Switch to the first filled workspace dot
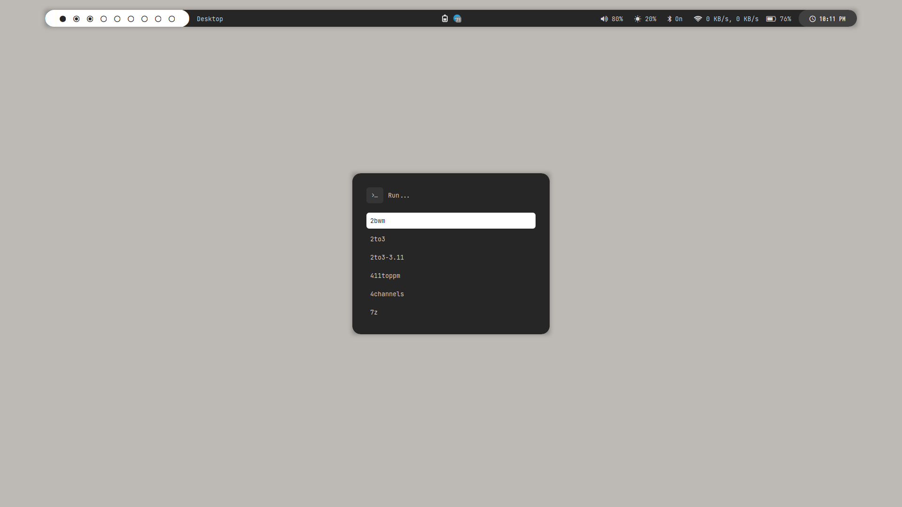 tap(62, 19)
